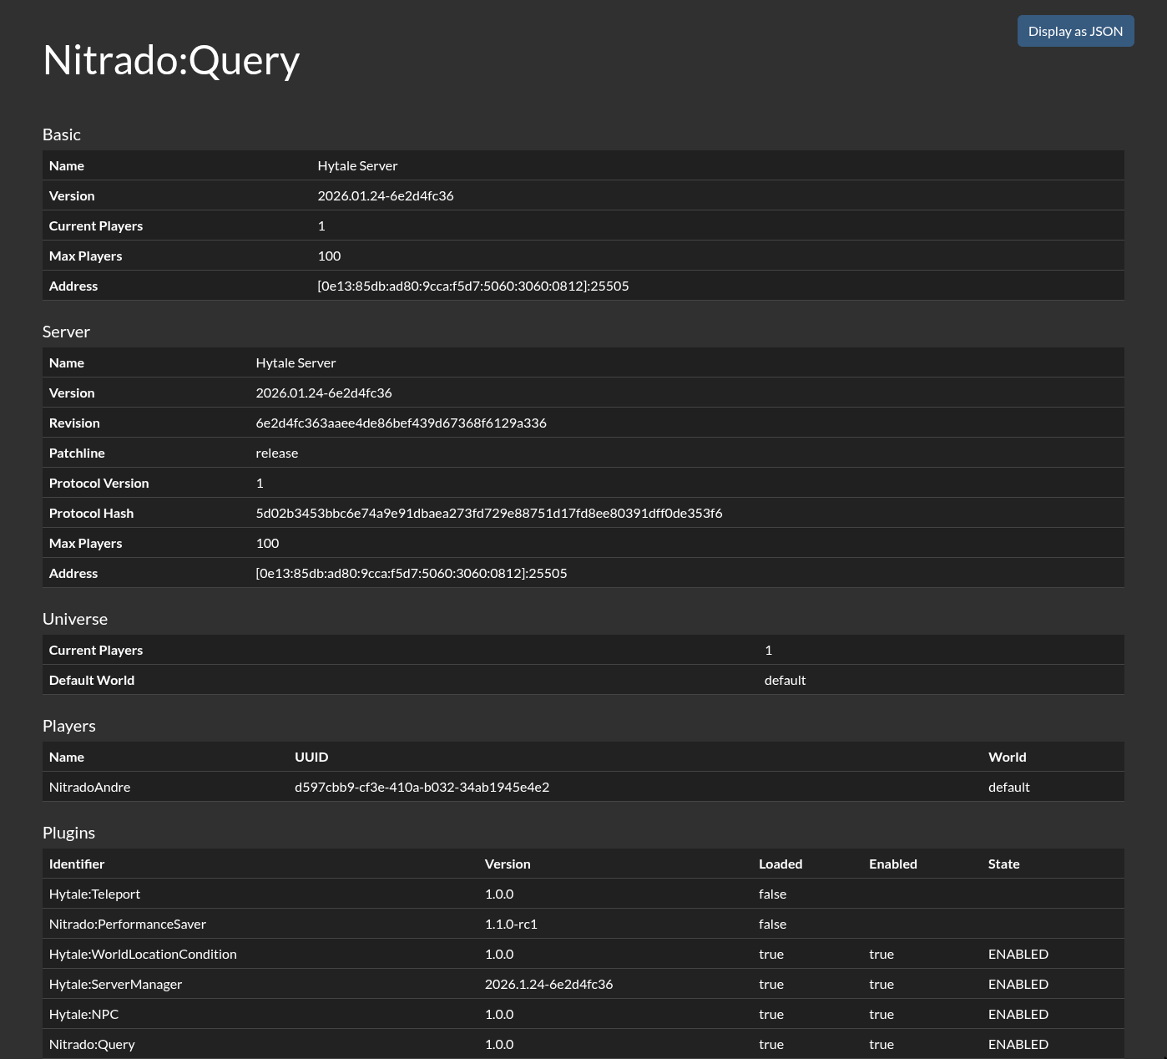Click the Plugins Loaded column header

pos(781,864)
